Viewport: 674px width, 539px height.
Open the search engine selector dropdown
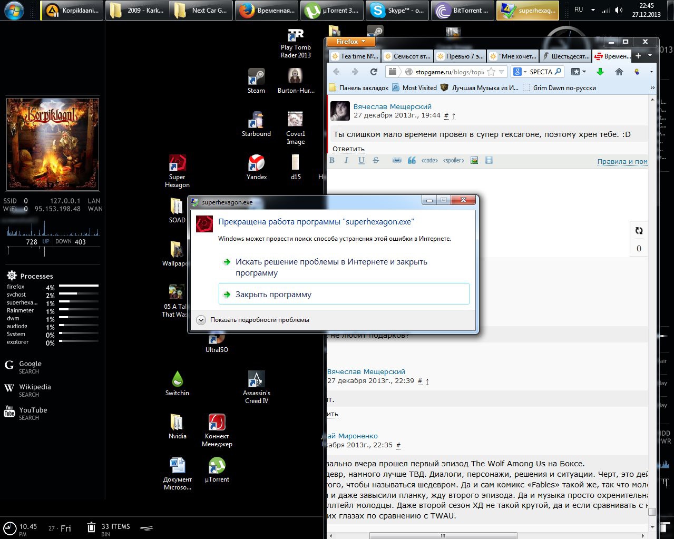pyautogui.click(x=520, y=72)
